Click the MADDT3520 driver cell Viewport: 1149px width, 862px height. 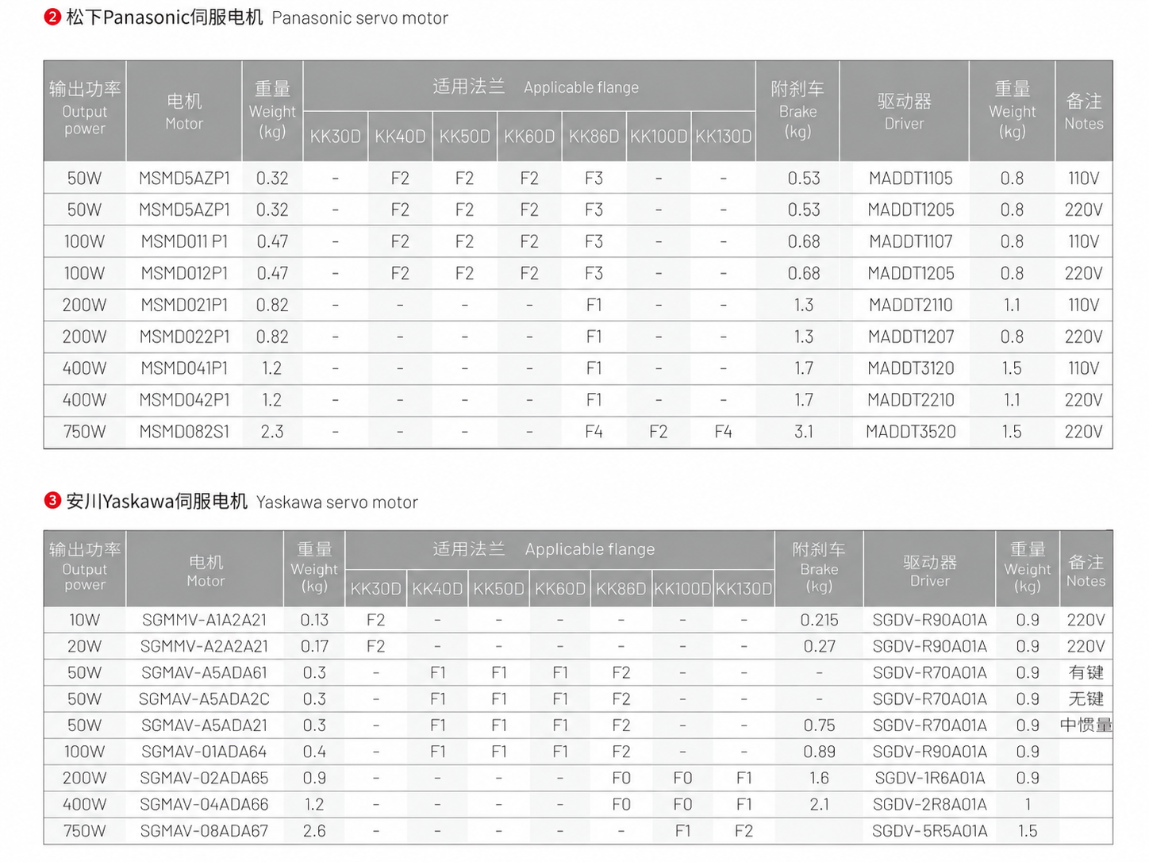point(911,432)
